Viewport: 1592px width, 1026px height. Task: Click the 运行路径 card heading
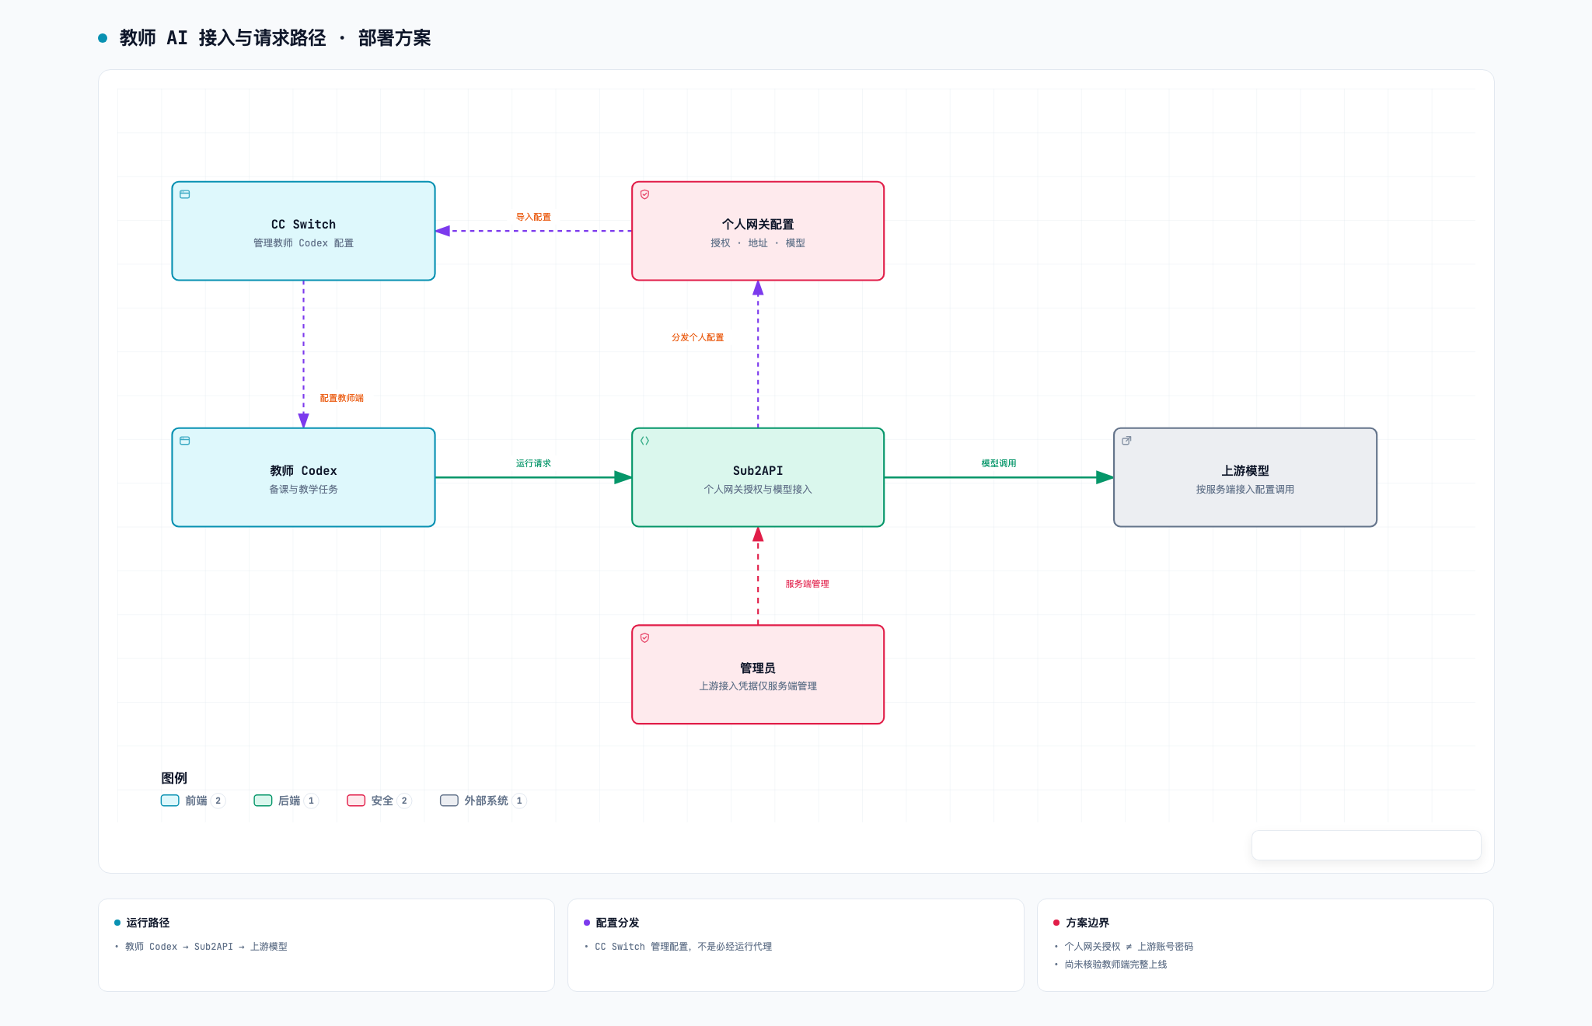pyautogui.click(x=148, y=923)
